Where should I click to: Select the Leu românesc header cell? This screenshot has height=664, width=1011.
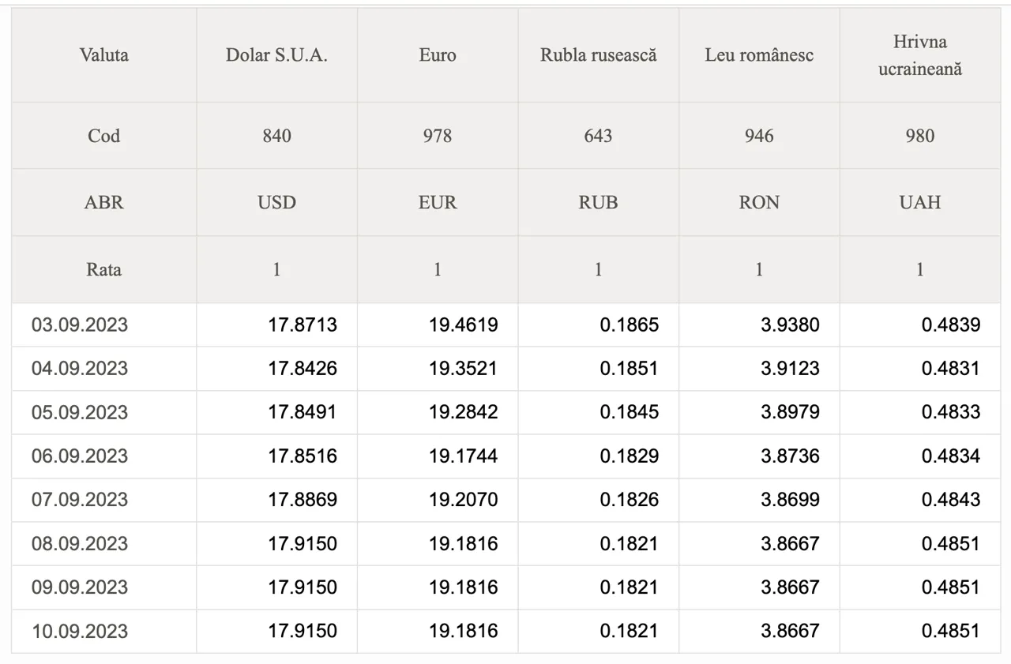tap(759, 55)
